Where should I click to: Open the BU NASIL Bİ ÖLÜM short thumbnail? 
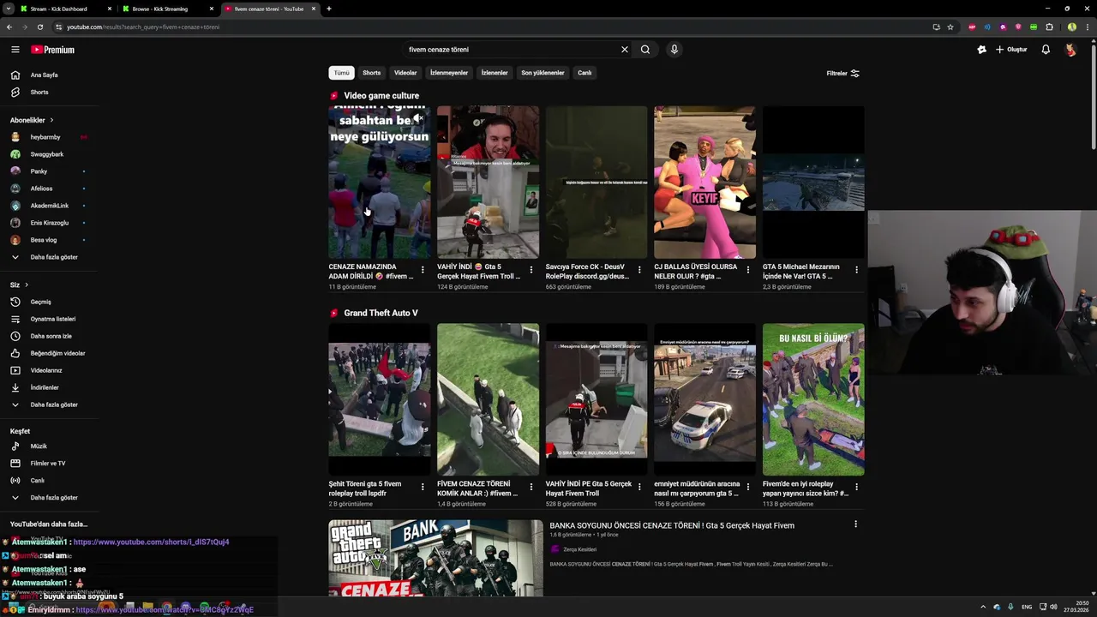pyautogui.click(x=813, y=399)
